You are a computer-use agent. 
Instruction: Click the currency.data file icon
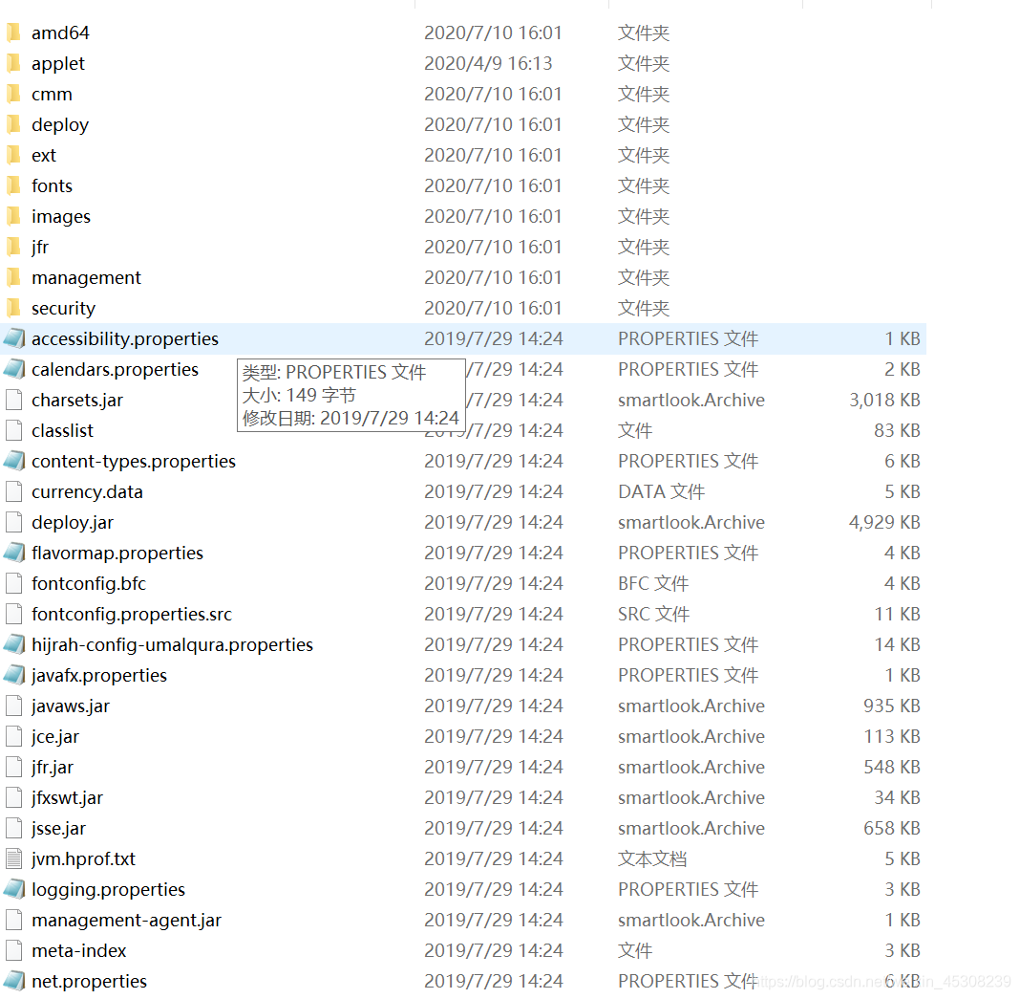[x=13, y=491]
